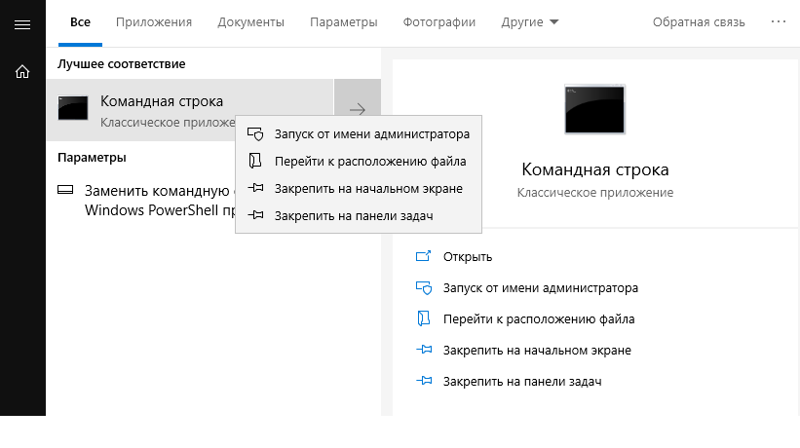
Task: Click the settings icon beside Заменить командную
Action: [x=65, y=190]
